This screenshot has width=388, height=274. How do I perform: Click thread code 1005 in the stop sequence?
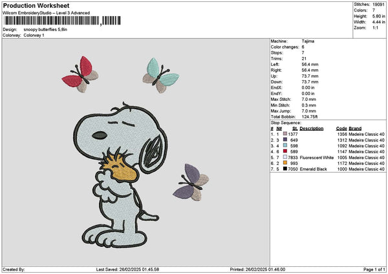tap(342, 158)
